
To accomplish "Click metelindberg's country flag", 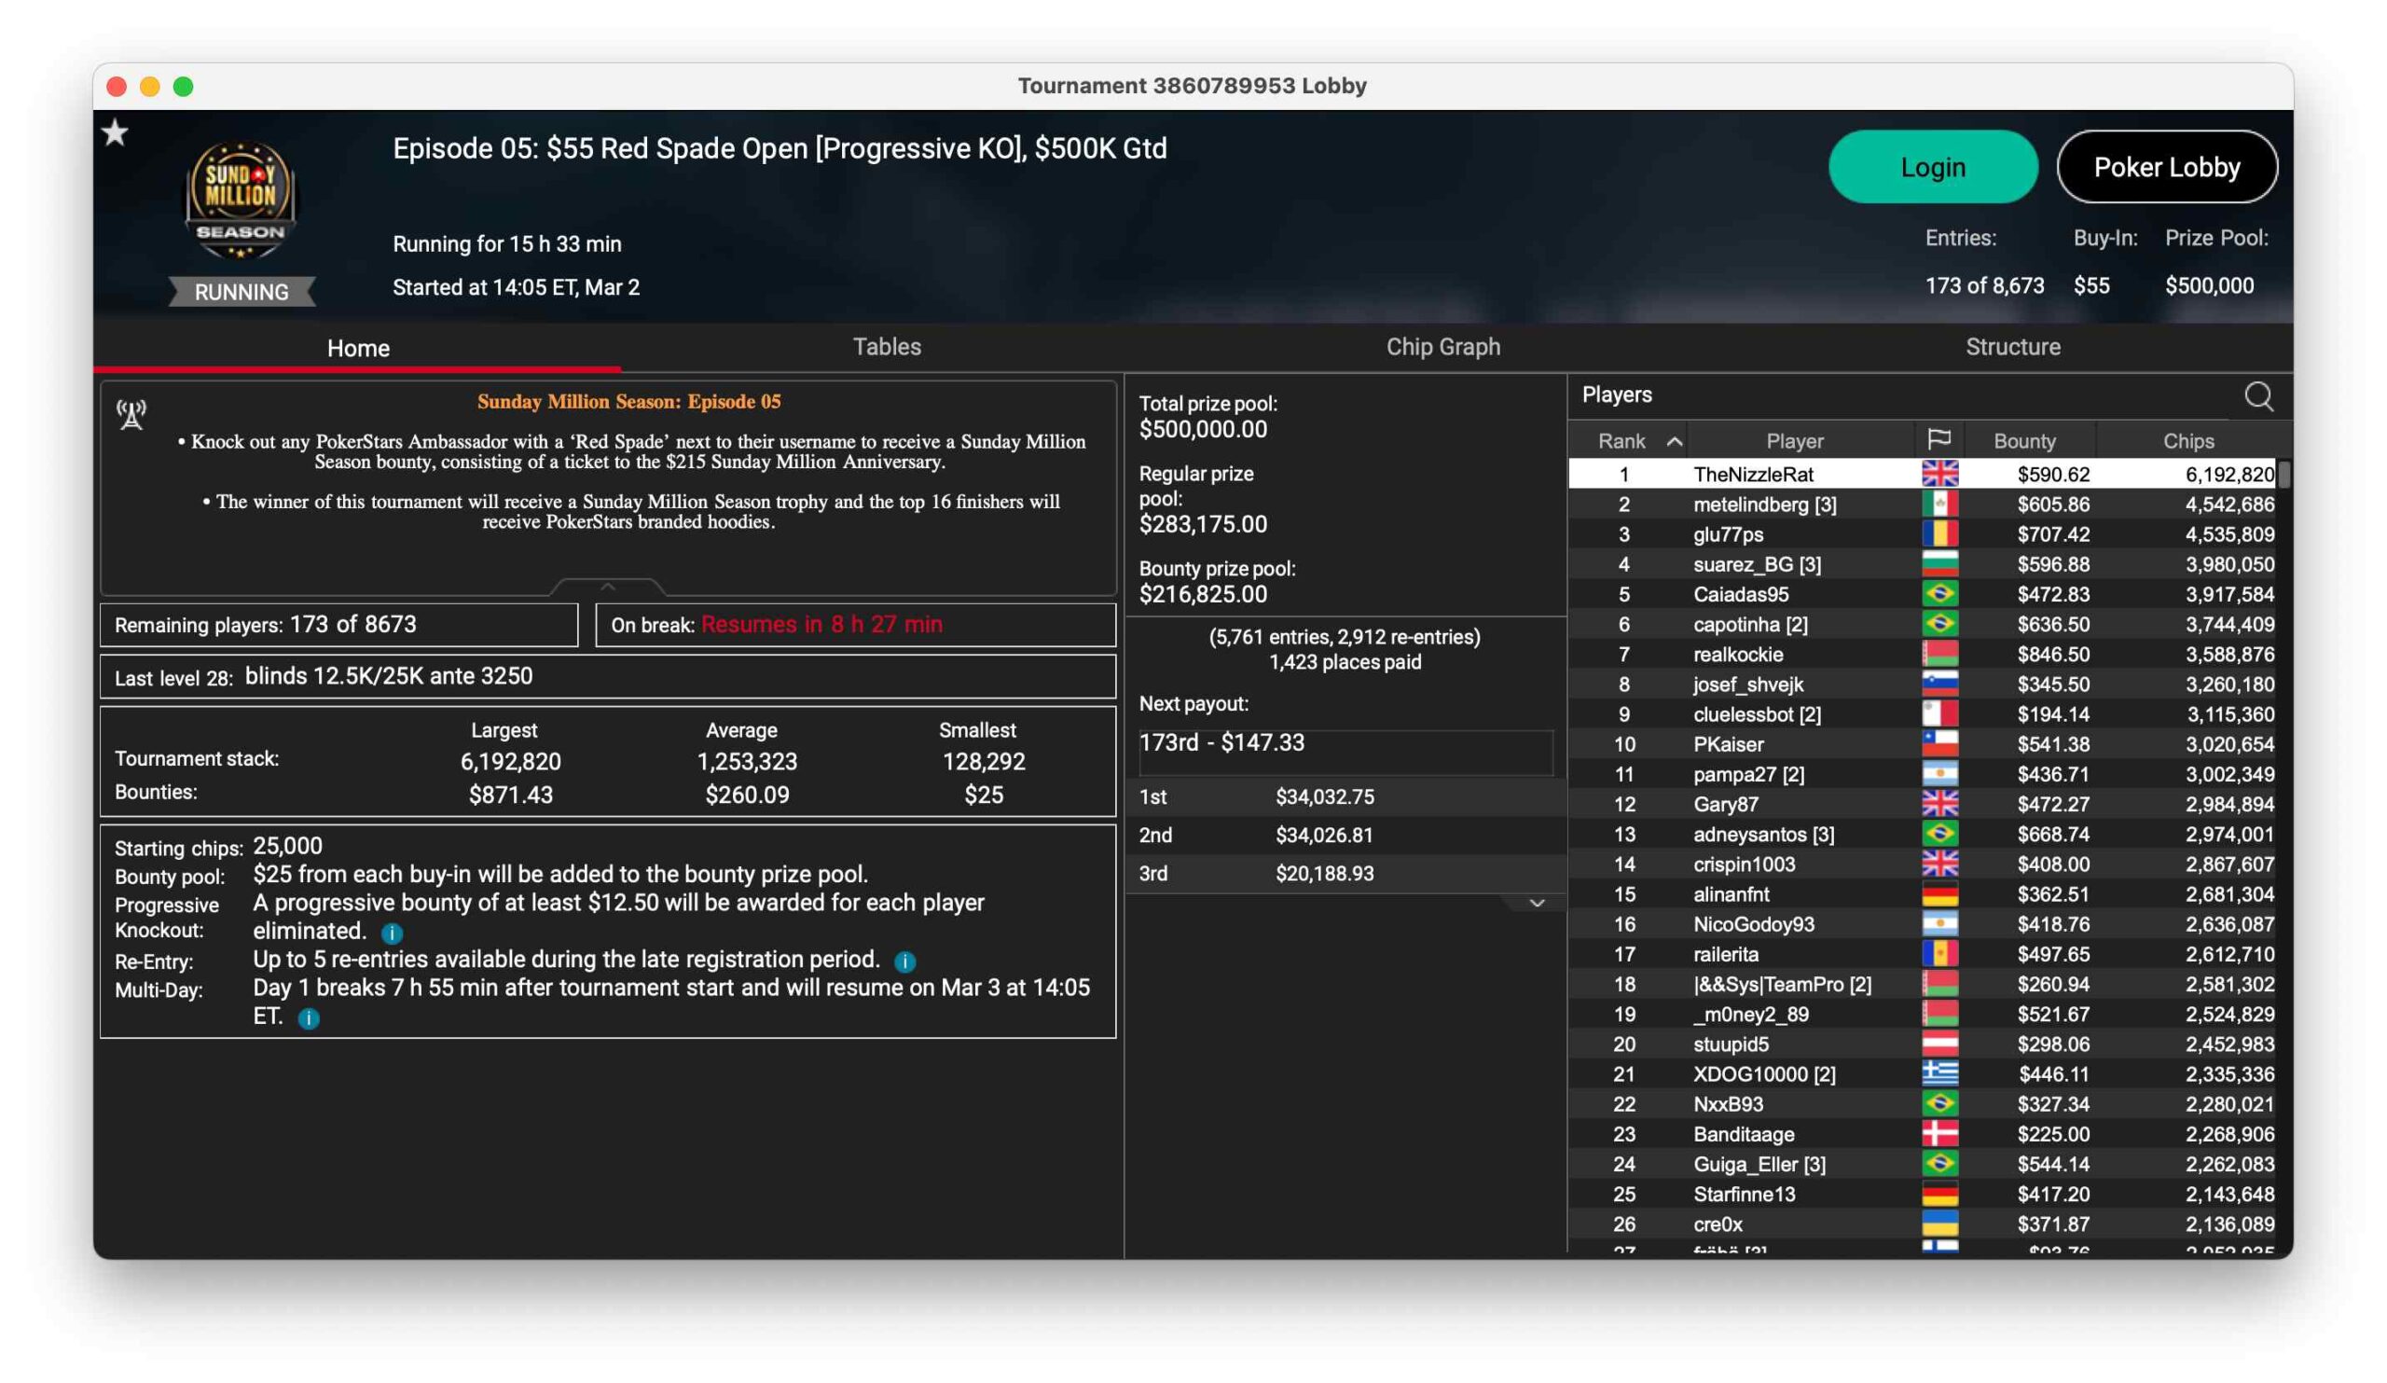I will click(x=1939, y=504).
